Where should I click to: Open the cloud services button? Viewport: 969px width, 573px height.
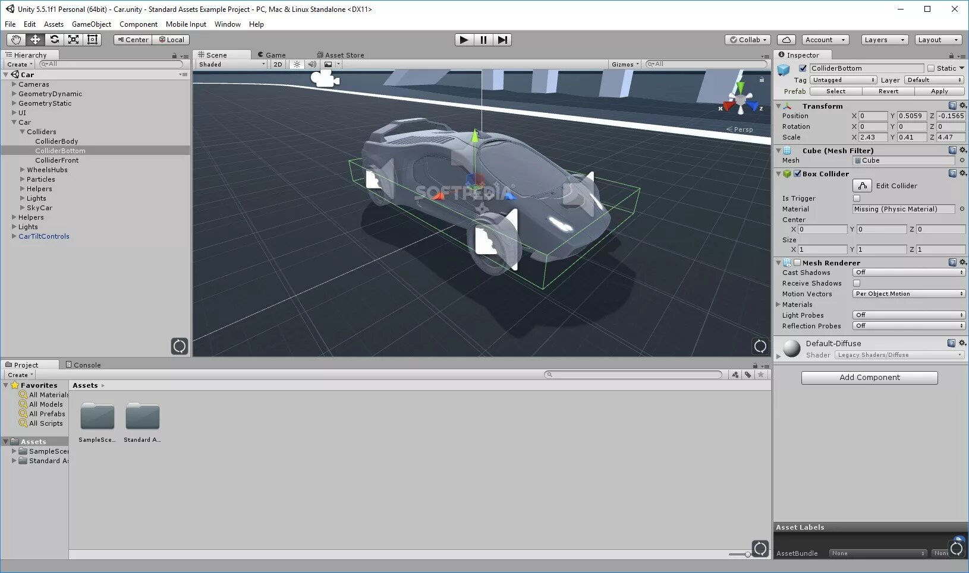[786, 40]
